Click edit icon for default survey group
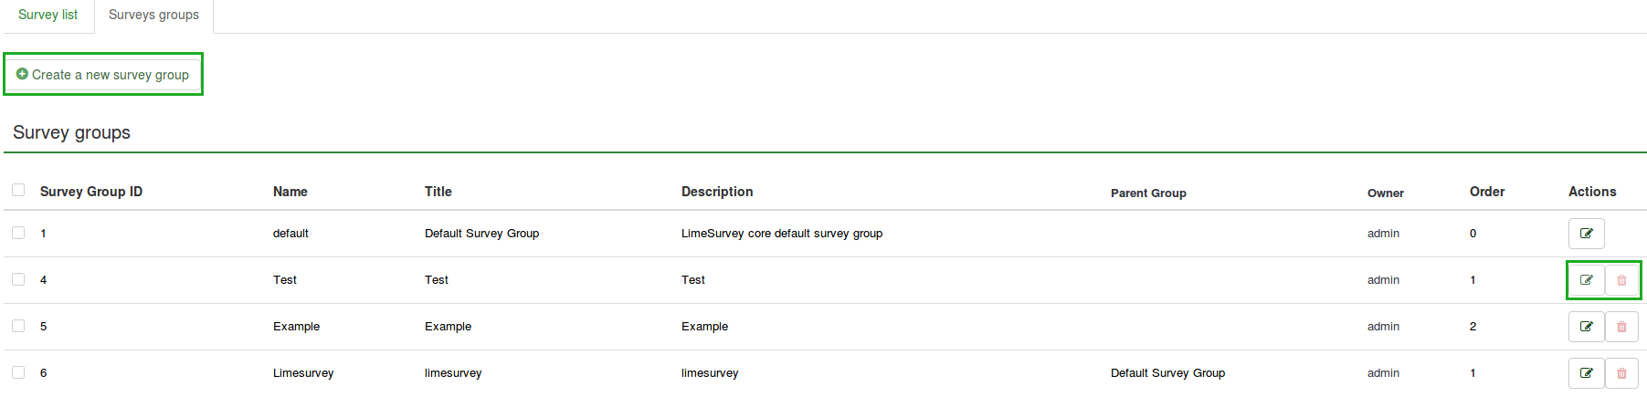 coord(1586,234)
